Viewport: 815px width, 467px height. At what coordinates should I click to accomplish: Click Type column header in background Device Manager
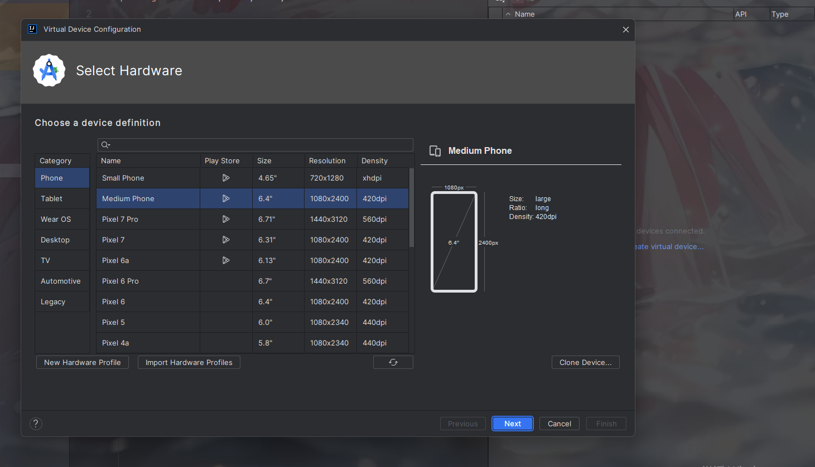click(792, 14)
